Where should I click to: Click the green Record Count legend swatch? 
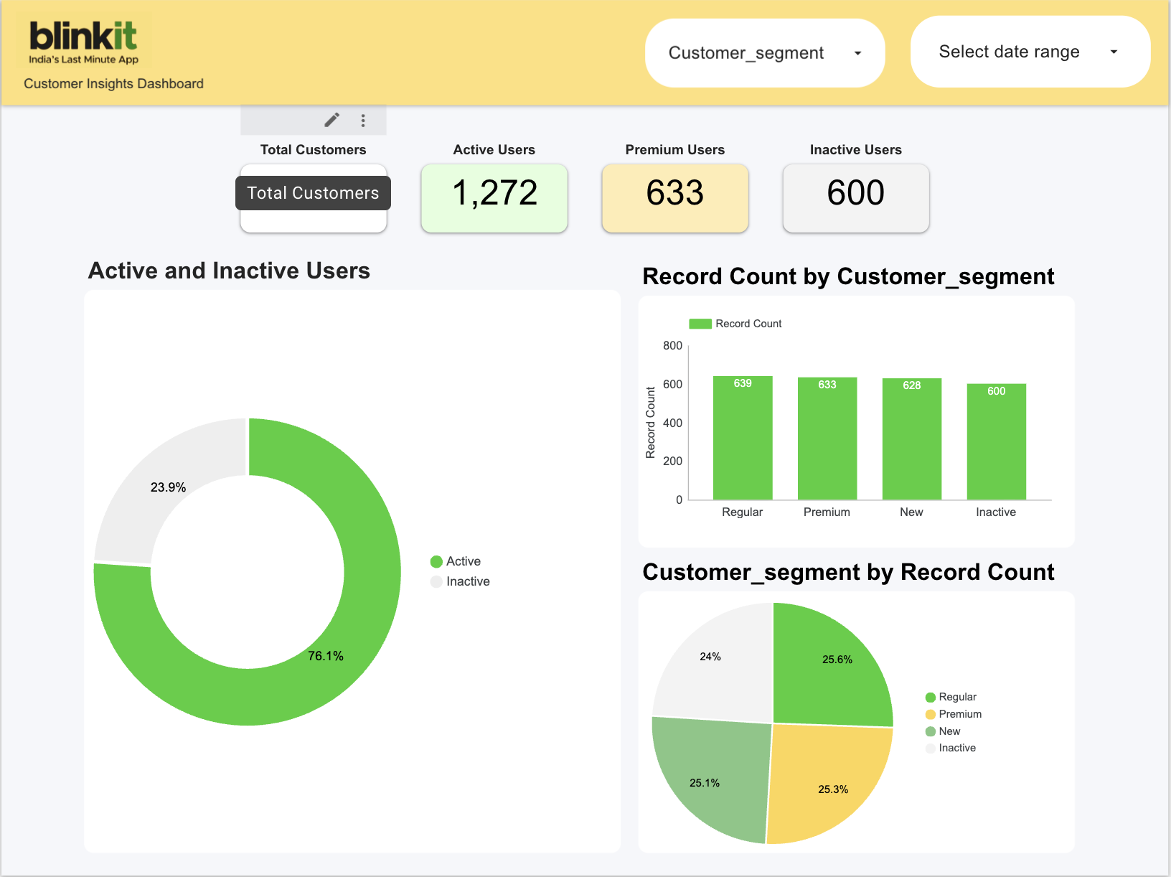coord(700,324)
